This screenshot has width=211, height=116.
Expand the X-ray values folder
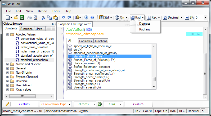tap(7, 90)
